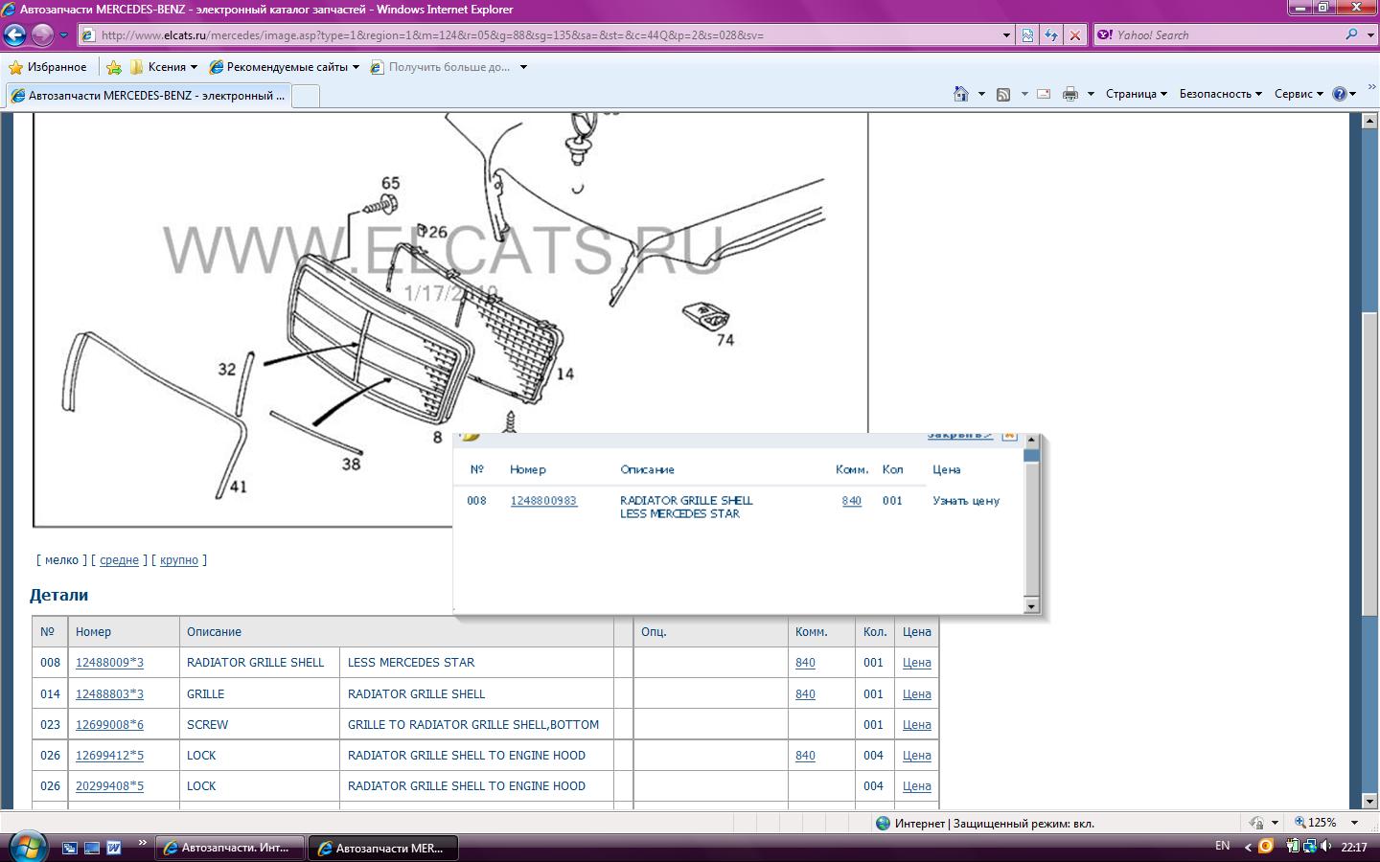Expand the address bar history dropdown
Viewport: 1380px width, 862px height.
click(x=1006, y=35)
